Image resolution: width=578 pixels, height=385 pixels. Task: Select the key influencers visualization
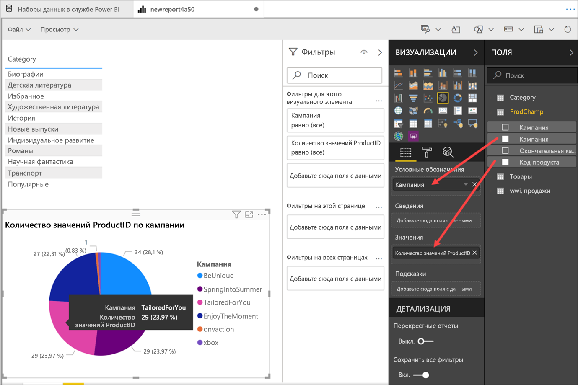(443, 124)
